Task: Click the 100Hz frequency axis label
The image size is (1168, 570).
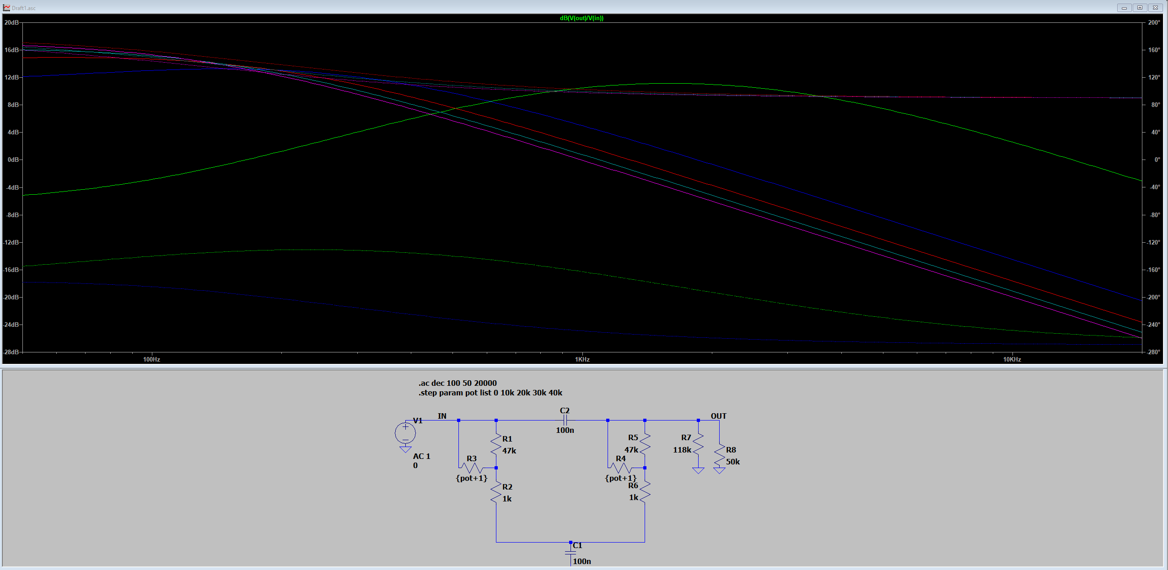Action: pos(151,359)
